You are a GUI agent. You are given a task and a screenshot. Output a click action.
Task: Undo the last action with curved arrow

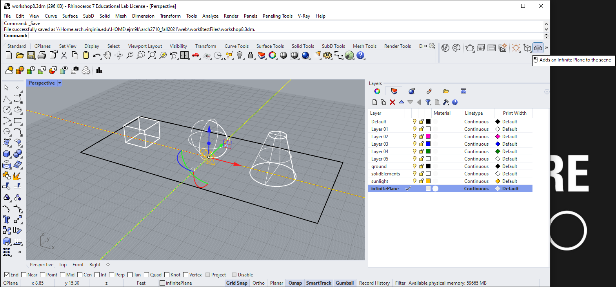[x=97, y=56]
